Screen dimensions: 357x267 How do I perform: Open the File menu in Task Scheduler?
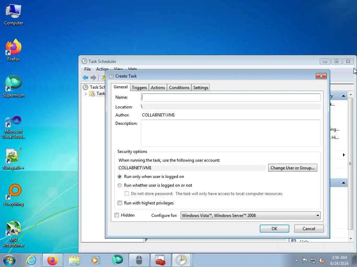tap(88, 69)
